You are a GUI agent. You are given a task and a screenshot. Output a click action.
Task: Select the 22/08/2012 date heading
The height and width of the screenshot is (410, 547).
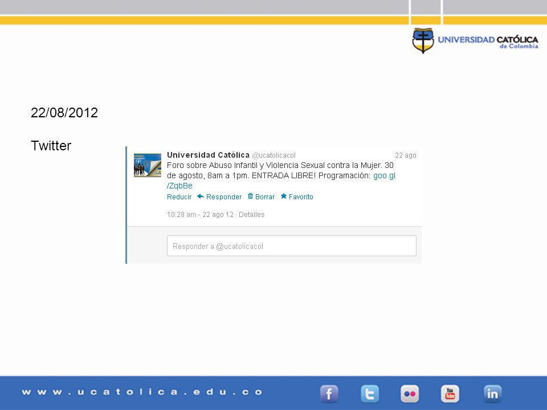pos(64,113)
